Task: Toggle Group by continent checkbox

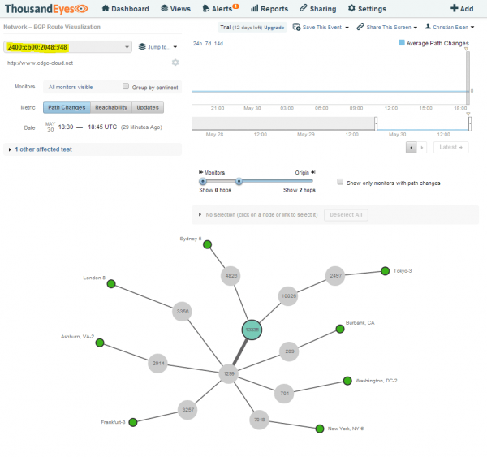Action: [126, 86]
